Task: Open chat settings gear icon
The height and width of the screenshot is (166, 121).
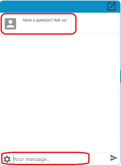Action: click(7, 159)
